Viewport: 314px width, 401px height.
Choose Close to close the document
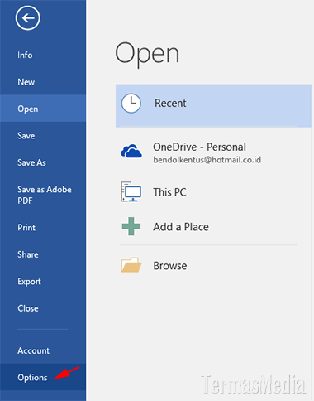(43, 308)
